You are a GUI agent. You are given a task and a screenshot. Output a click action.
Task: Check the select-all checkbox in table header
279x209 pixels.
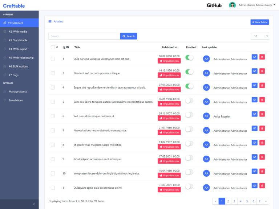point(53,47)
